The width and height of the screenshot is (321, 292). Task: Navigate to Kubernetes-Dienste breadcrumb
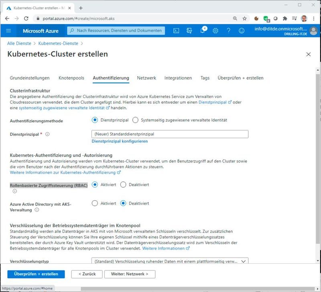coord(58,43)
